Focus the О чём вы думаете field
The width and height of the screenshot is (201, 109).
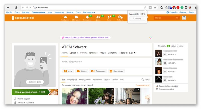[x=106, y=63]
